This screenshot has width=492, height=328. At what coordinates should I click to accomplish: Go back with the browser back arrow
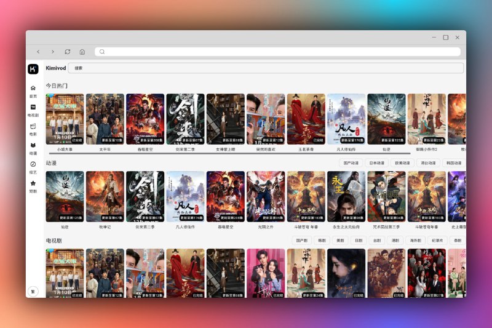(x=38, y=52)
